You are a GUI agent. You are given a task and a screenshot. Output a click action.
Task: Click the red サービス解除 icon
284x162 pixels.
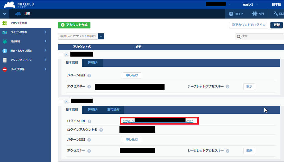(5, 69)
